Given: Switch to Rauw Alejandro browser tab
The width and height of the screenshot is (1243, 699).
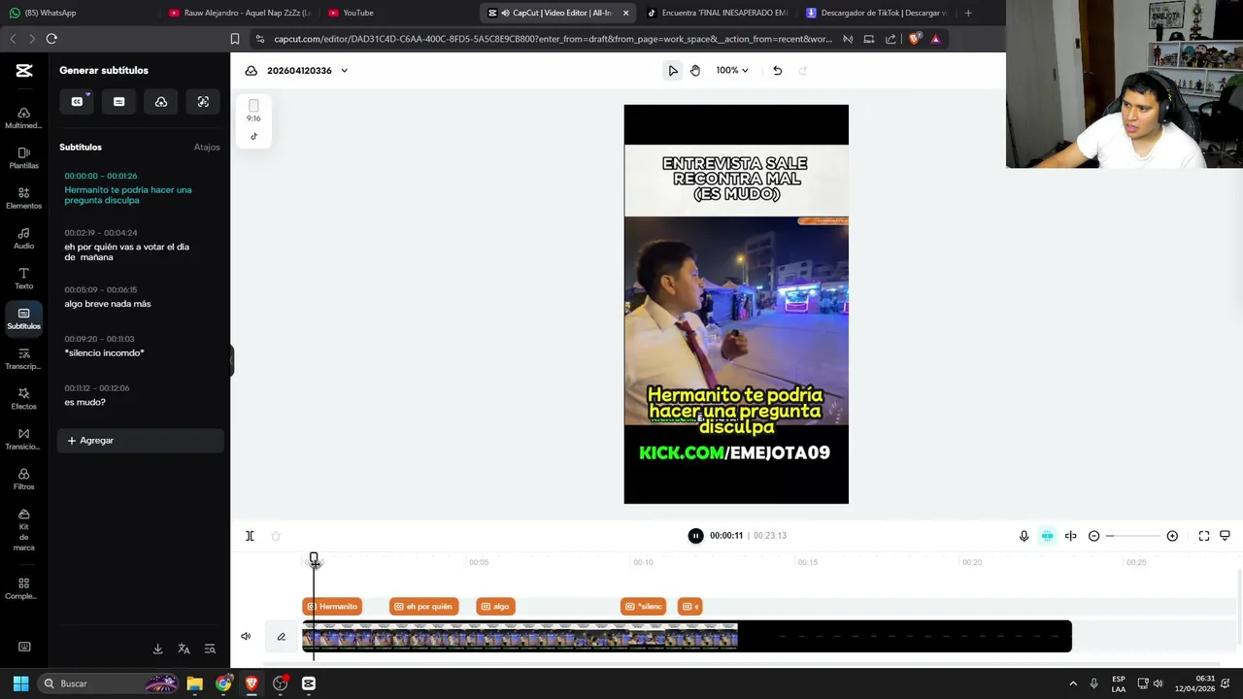Looking at the screenshot, I should pyautogui.click(x=240, y=13).
